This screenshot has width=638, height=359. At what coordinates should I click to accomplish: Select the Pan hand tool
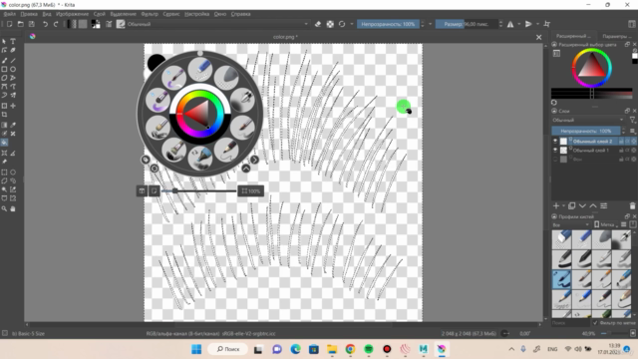click(13, 208)
